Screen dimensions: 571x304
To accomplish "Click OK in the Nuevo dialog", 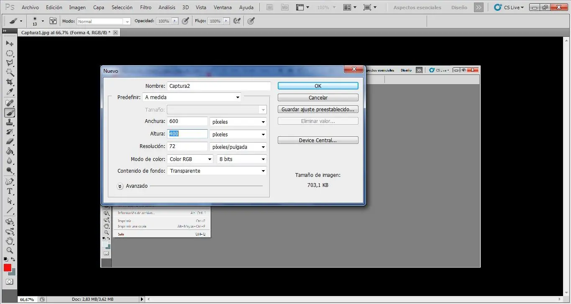I will coord(318,86).
